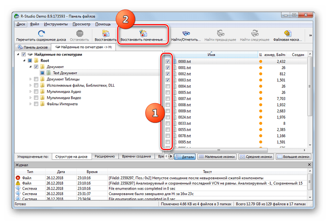Switch view to Средние иконки

coord(256,157)
